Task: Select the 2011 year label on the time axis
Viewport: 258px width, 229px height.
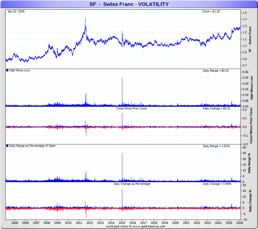Action: pyautogui.click(x=79, y=223)
